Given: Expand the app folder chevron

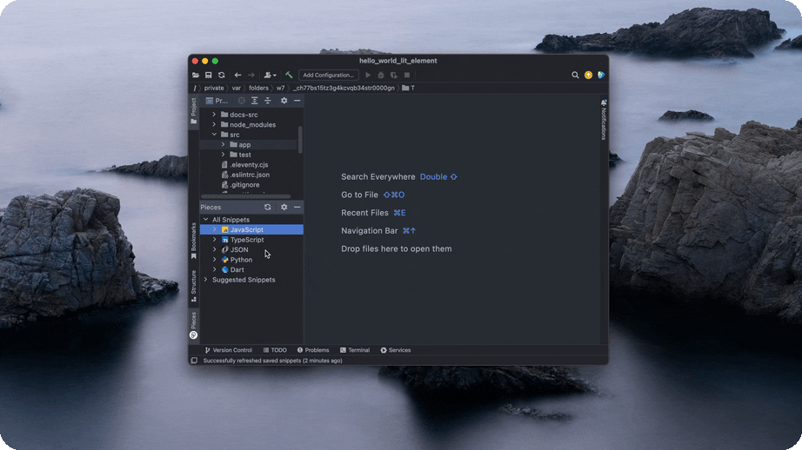Looking at the screenshot, I should click(223, 144).
